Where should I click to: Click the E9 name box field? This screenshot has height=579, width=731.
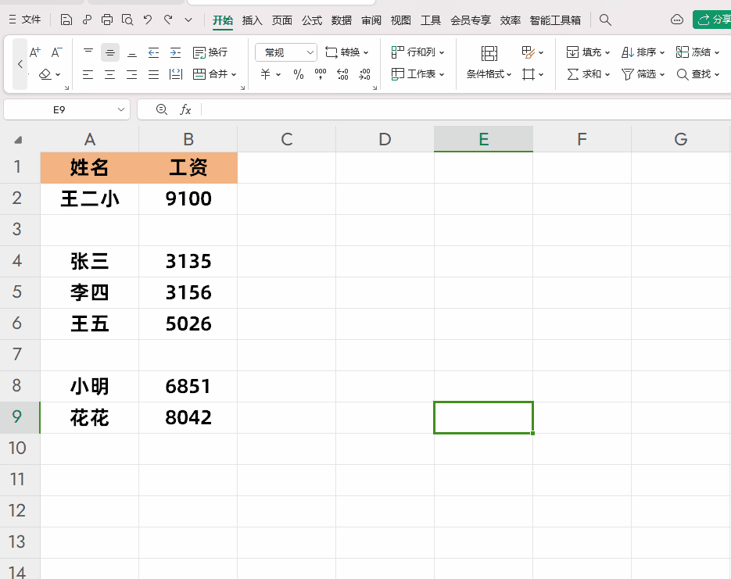(59, 109)
